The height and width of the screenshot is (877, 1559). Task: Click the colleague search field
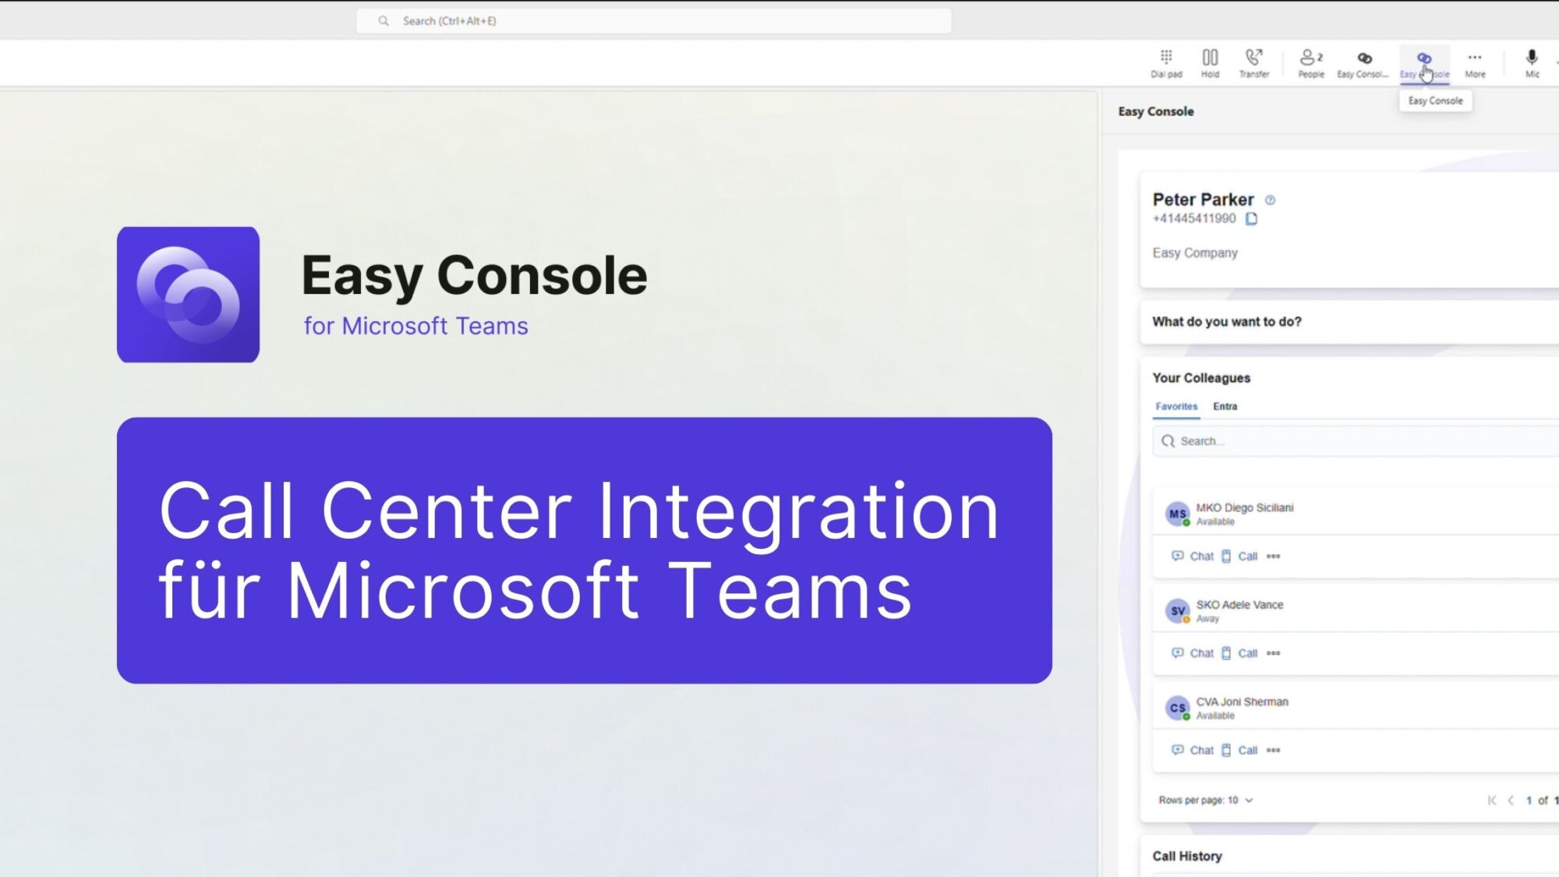pyautogui.click(x=1325, y=440)
